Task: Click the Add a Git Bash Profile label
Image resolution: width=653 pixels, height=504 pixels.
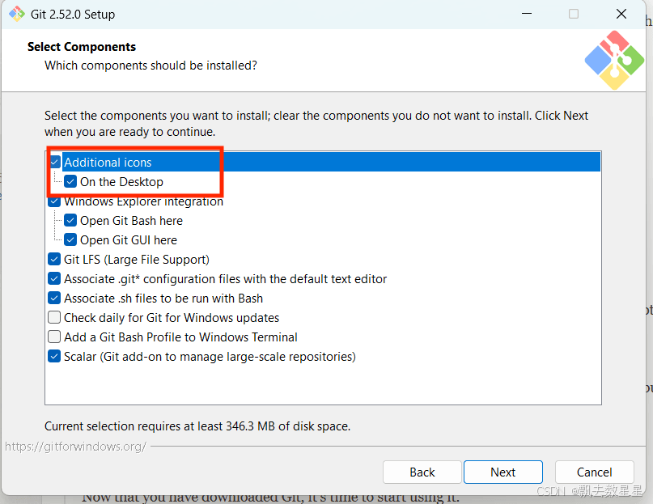Action: pos(180,337)
